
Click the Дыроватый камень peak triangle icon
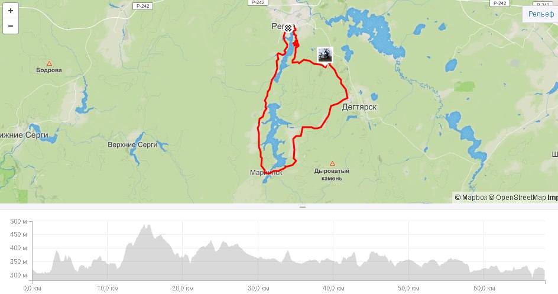point(332,163)
